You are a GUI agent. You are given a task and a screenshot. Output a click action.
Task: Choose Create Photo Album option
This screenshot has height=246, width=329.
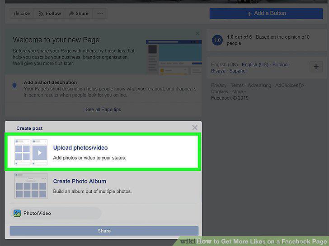(x=103, y=186)
